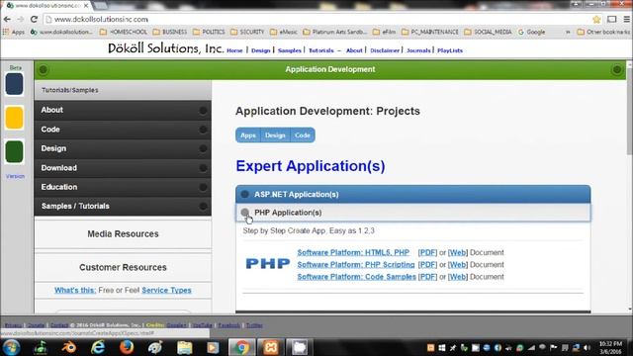This screenshot has width=633, height=356.
Task: Open the HOMESCHOOL bookmark folder
Action: 124,32
